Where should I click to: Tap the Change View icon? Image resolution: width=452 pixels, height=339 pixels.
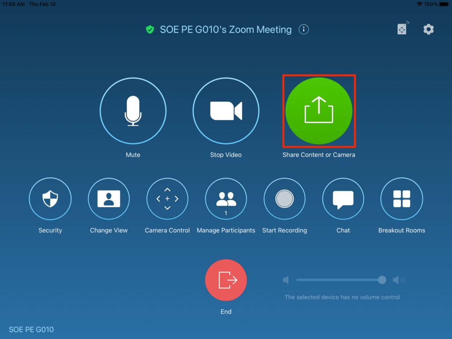coord(109,199)
